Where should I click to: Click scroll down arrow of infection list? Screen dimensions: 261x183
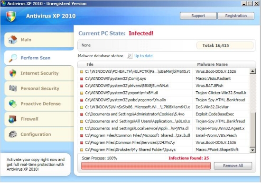coord(252,150)
